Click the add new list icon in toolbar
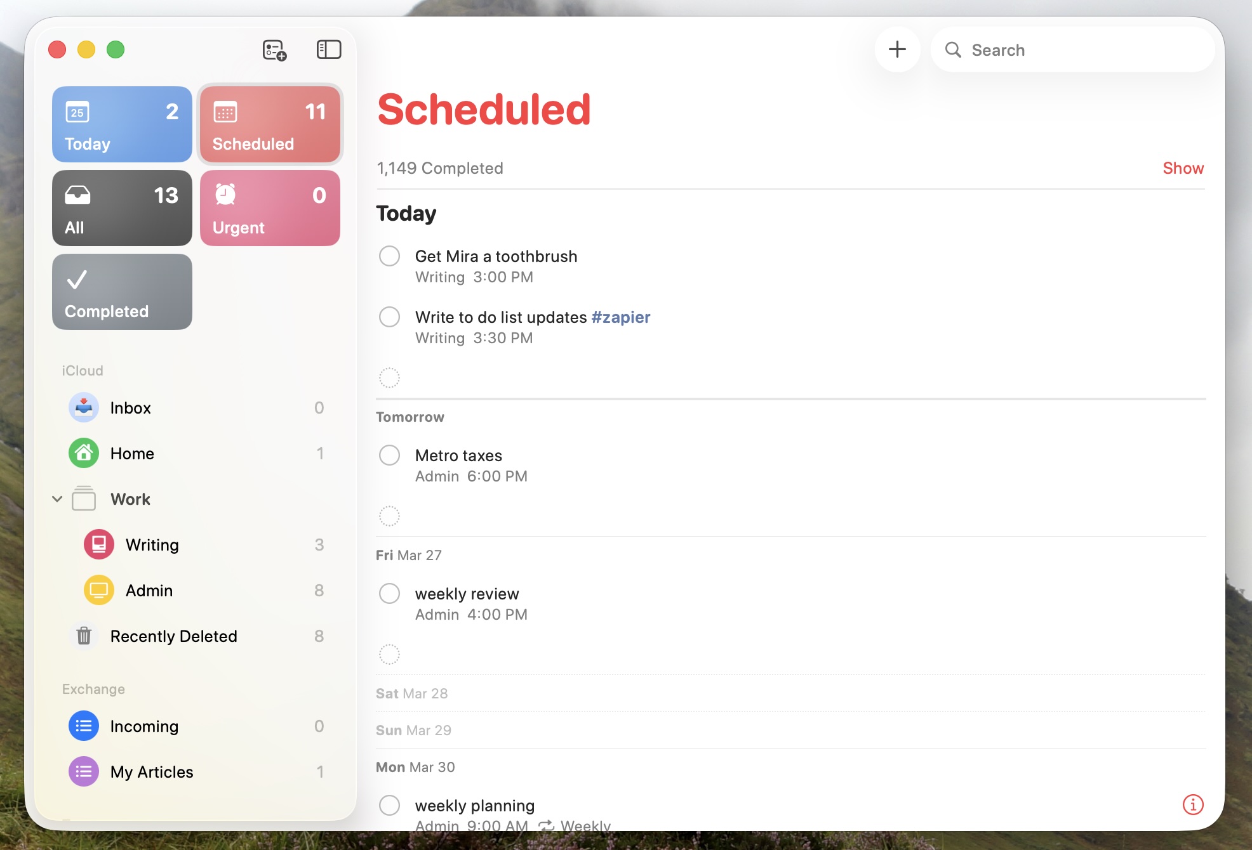Image resolution: width=1252 pixels, height=850 pixels. click(x=273, y=49)
